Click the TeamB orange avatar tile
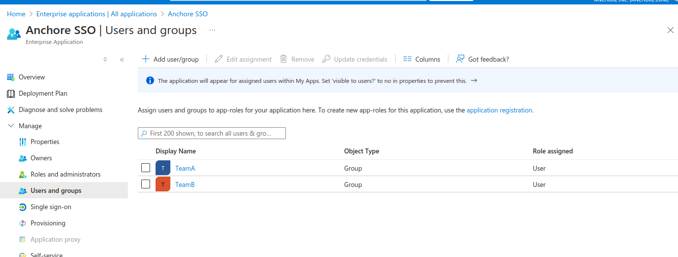Screen dimensions: 678x257 [x=163, y=184]
